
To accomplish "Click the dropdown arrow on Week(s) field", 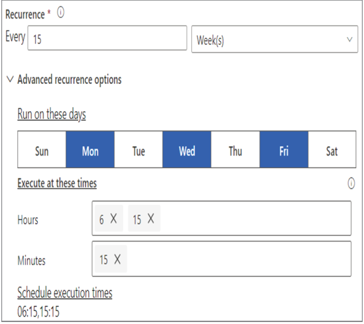I will pos(350,40).
